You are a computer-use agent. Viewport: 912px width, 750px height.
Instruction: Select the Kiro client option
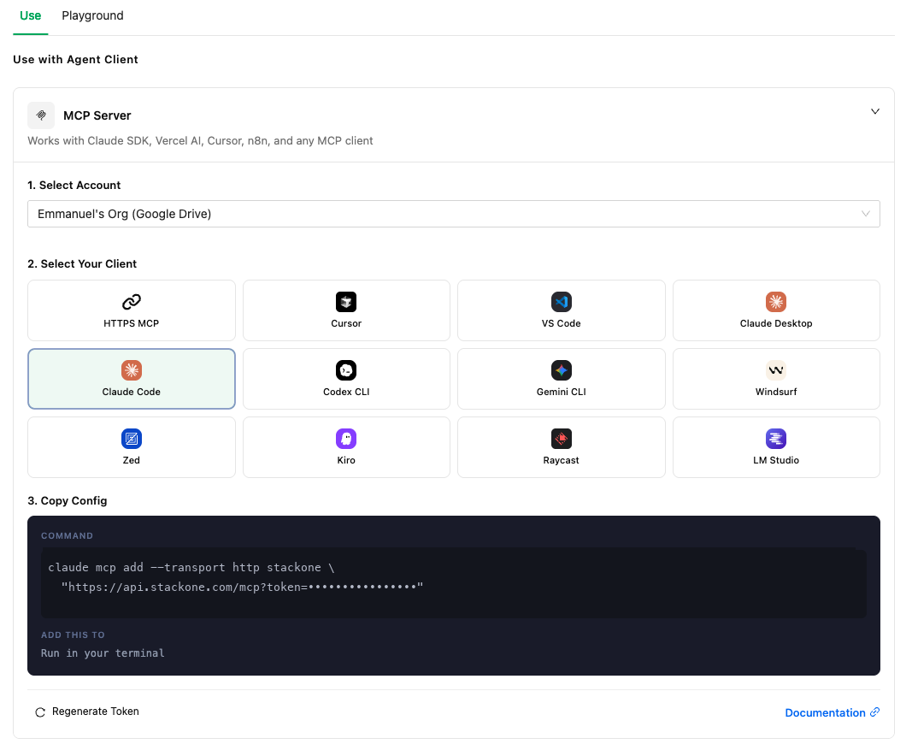coord(346,446)
